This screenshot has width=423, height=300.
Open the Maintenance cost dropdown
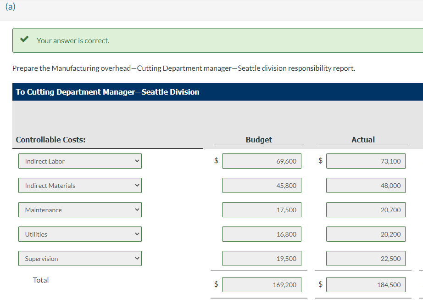(x=80, y=209)
